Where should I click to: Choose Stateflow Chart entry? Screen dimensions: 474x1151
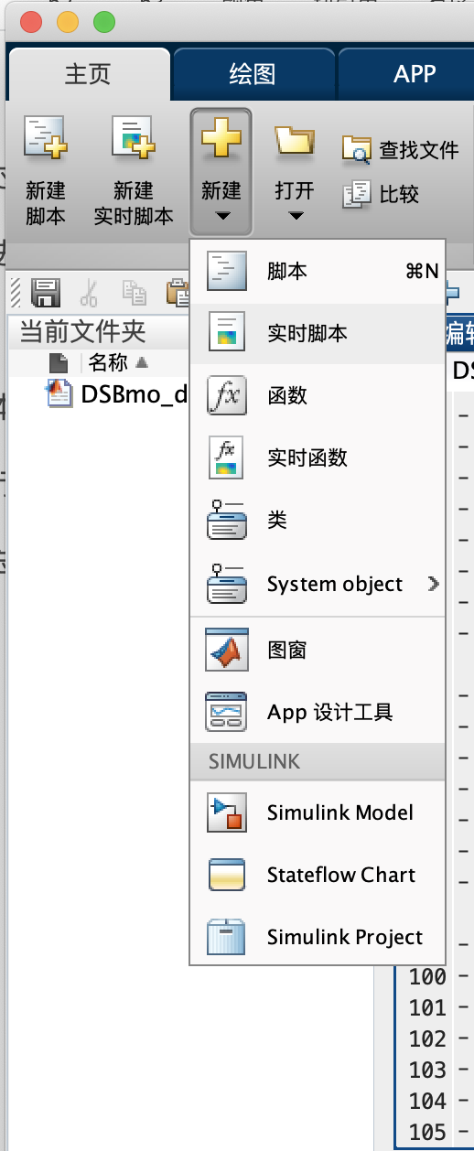(318, 875)
